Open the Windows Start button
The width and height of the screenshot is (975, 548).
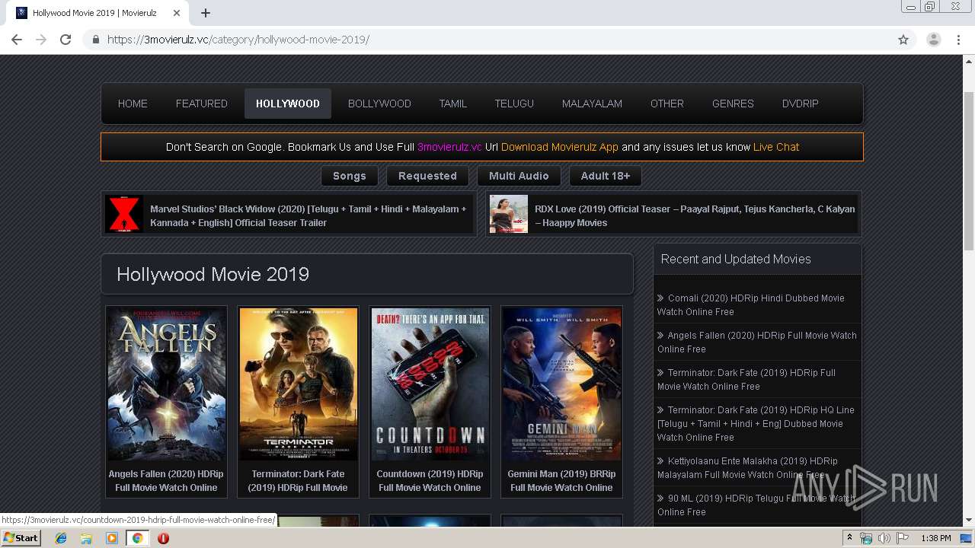tap(21, 538)
